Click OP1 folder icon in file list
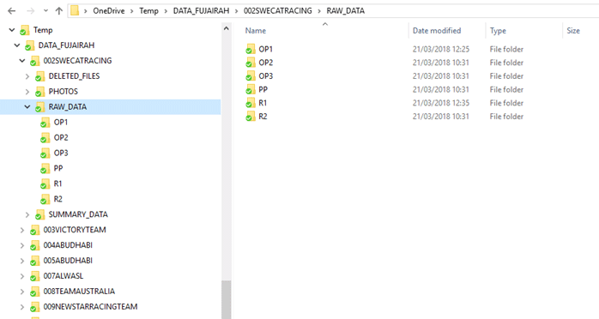The image size is (599, 319). pos(251,49)
